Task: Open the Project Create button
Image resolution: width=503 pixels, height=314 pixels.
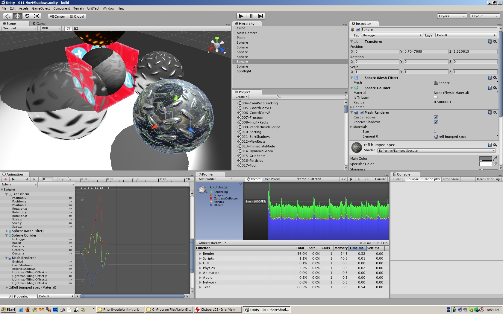Action: 241,97
